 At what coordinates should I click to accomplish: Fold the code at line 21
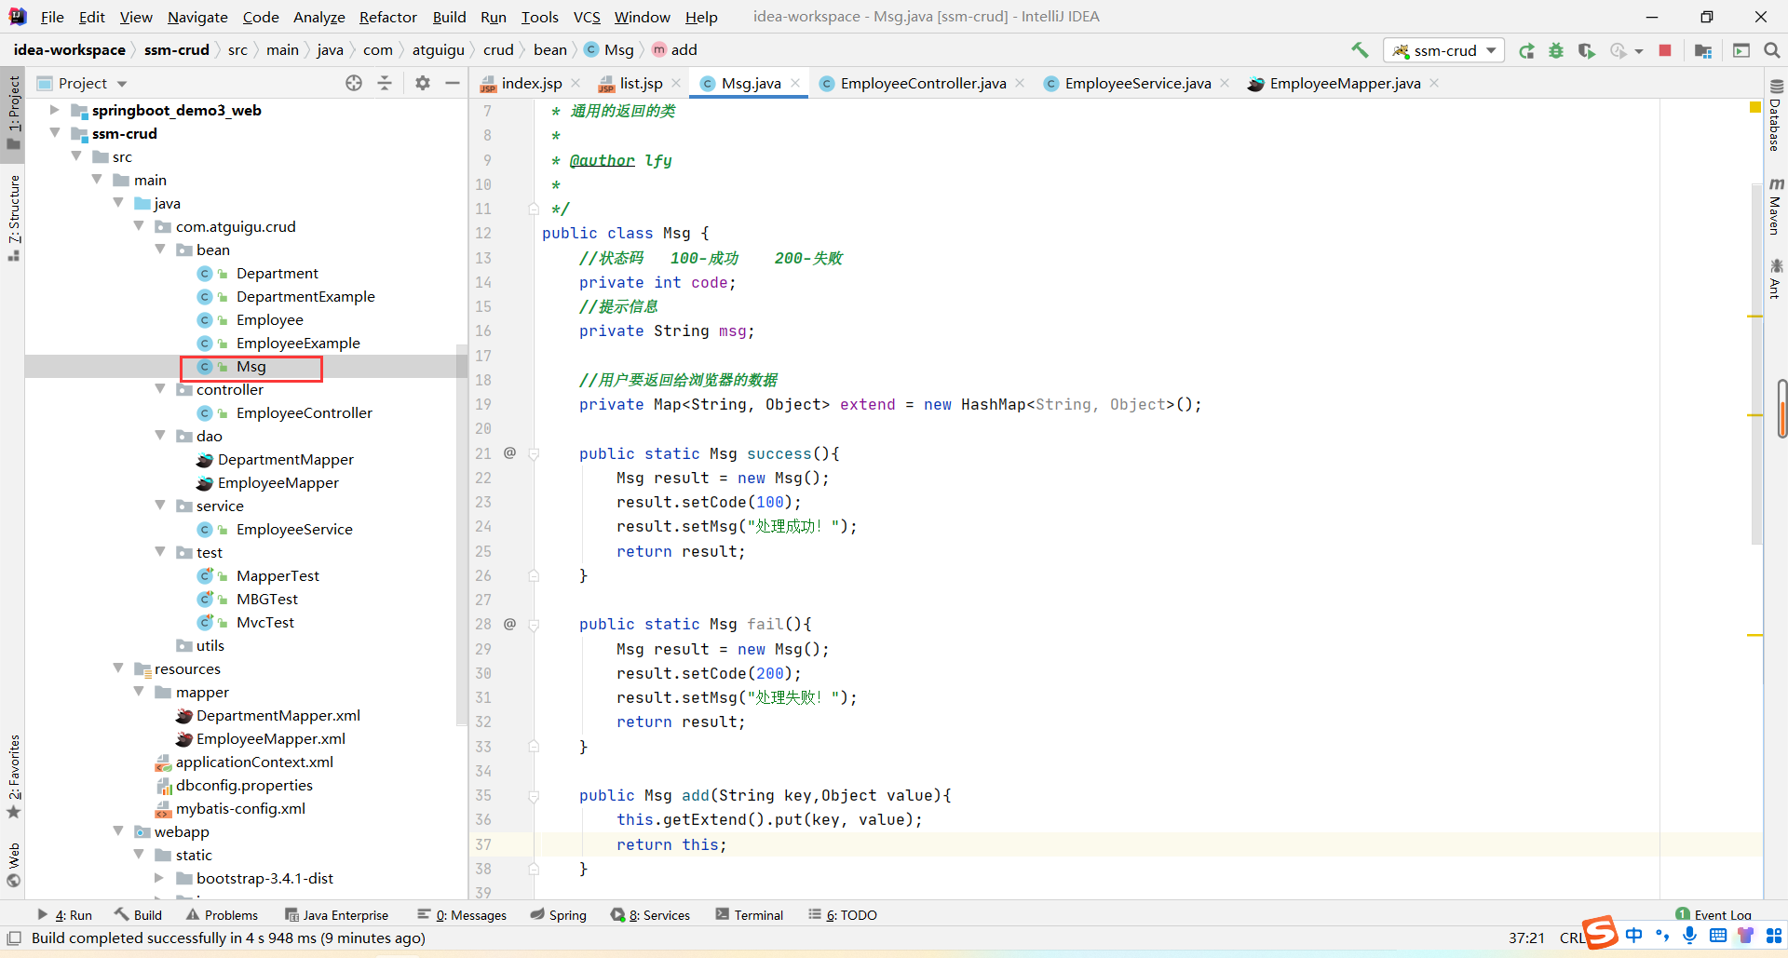pos(535,453)
